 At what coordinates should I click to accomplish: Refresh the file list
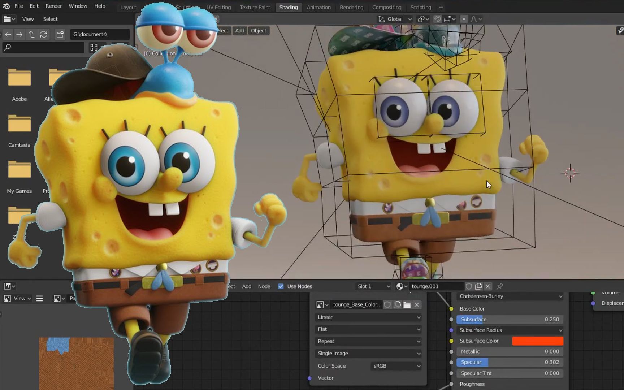[x=44, y=34]
